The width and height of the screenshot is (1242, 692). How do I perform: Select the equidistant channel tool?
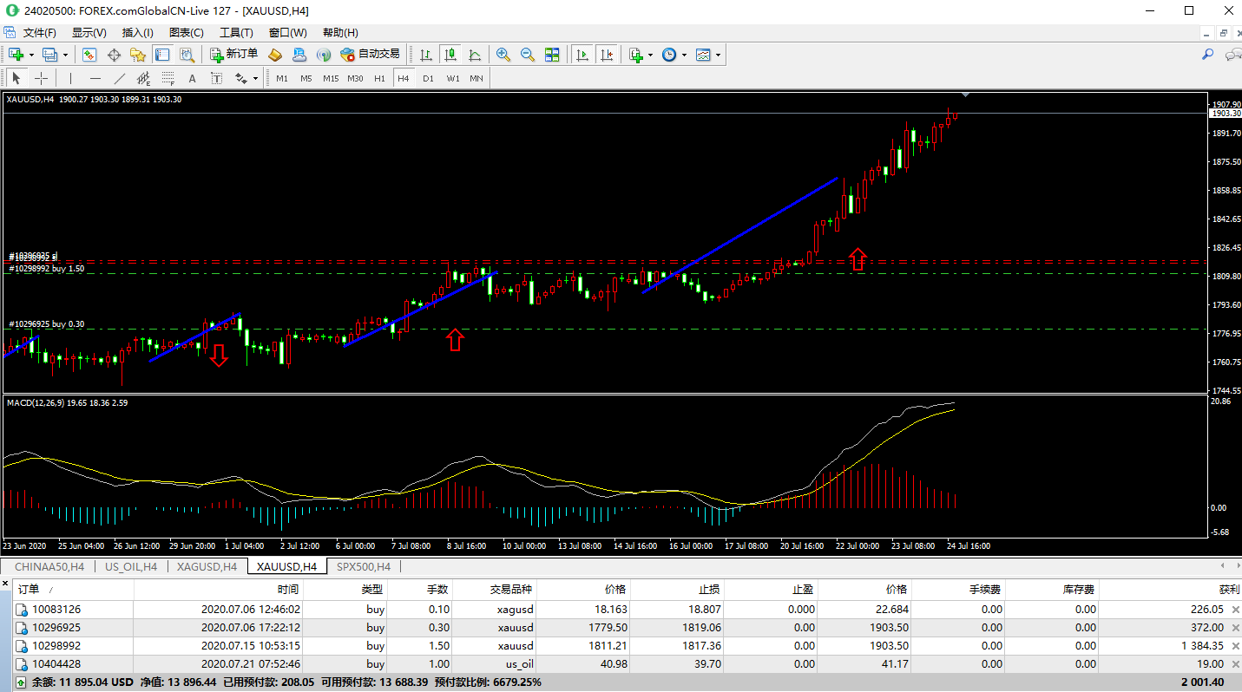pyautogui.click(x=144, y=78)
